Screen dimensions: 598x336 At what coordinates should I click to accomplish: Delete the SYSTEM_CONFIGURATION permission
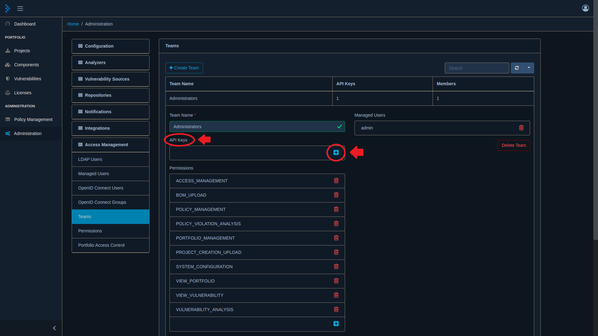pos(336,266)
